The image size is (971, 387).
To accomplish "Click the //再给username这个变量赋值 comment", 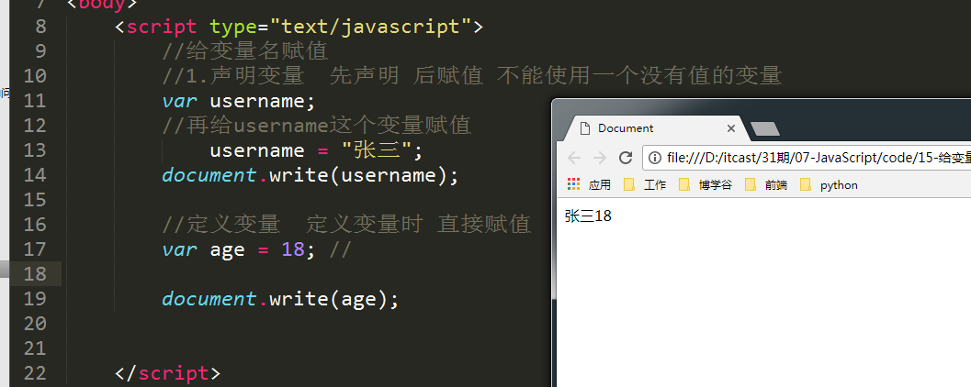I will point(317,126).
